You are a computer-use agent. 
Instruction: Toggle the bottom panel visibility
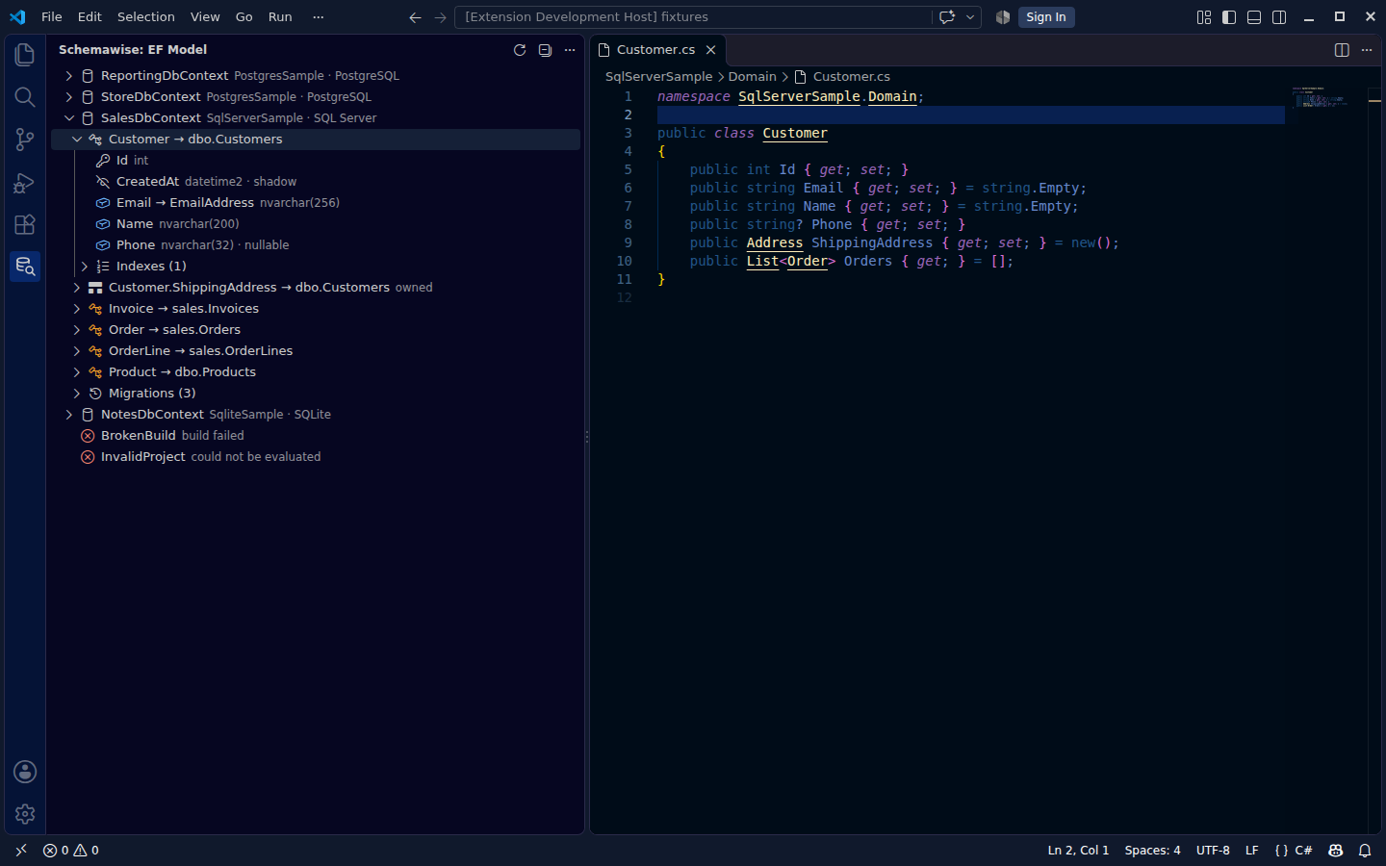click(x=1254, y=17)
